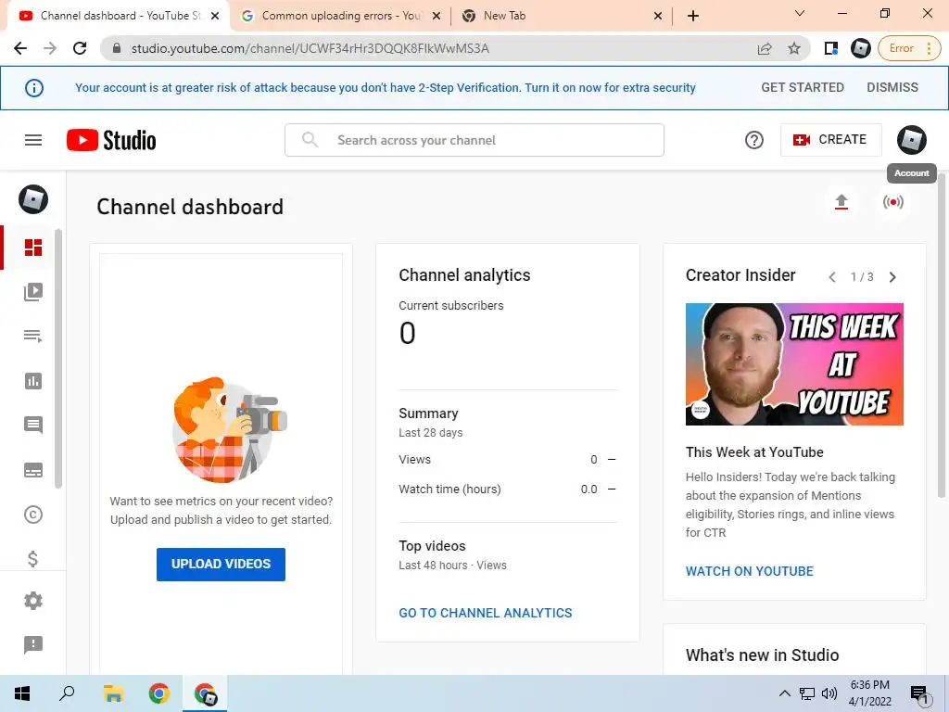Open the Copyright sidebar icon

33,515
